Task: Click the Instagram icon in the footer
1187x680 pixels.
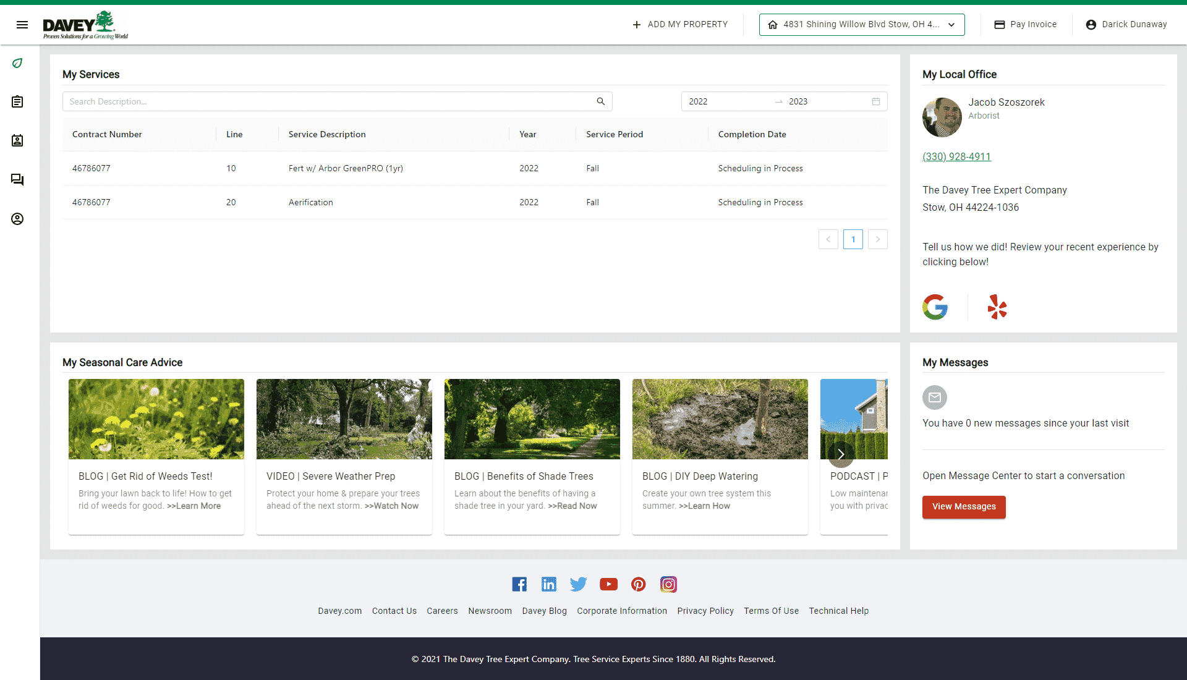Action: 668,584
